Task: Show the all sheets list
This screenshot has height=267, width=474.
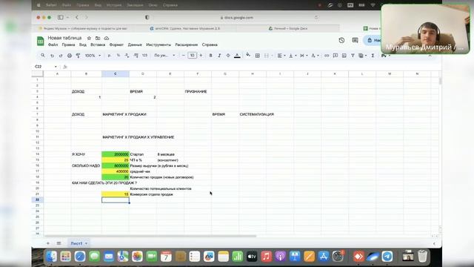Action: [x=59, y=243]
